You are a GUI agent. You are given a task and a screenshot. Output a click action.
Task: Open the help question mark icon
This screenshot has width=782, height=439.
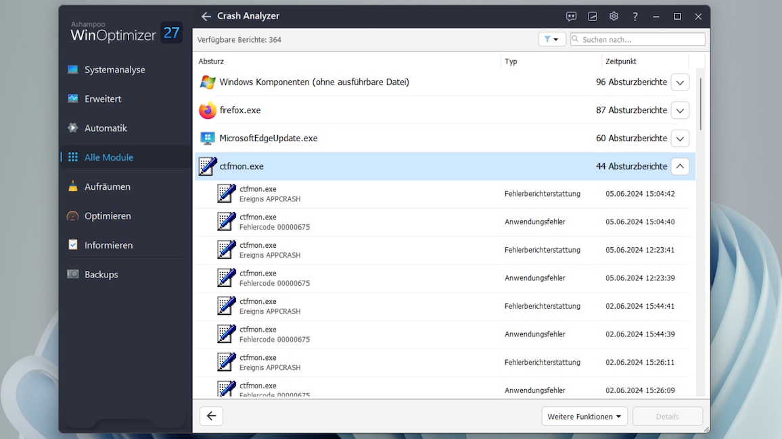(x=635, y=16)
